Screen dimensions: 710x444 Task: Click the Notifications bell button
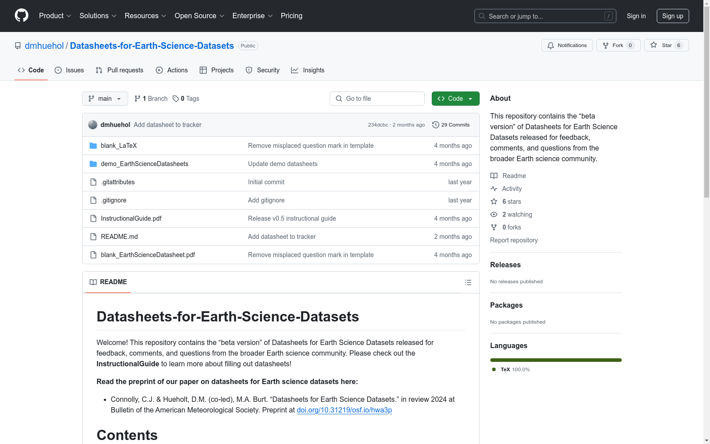567,45
